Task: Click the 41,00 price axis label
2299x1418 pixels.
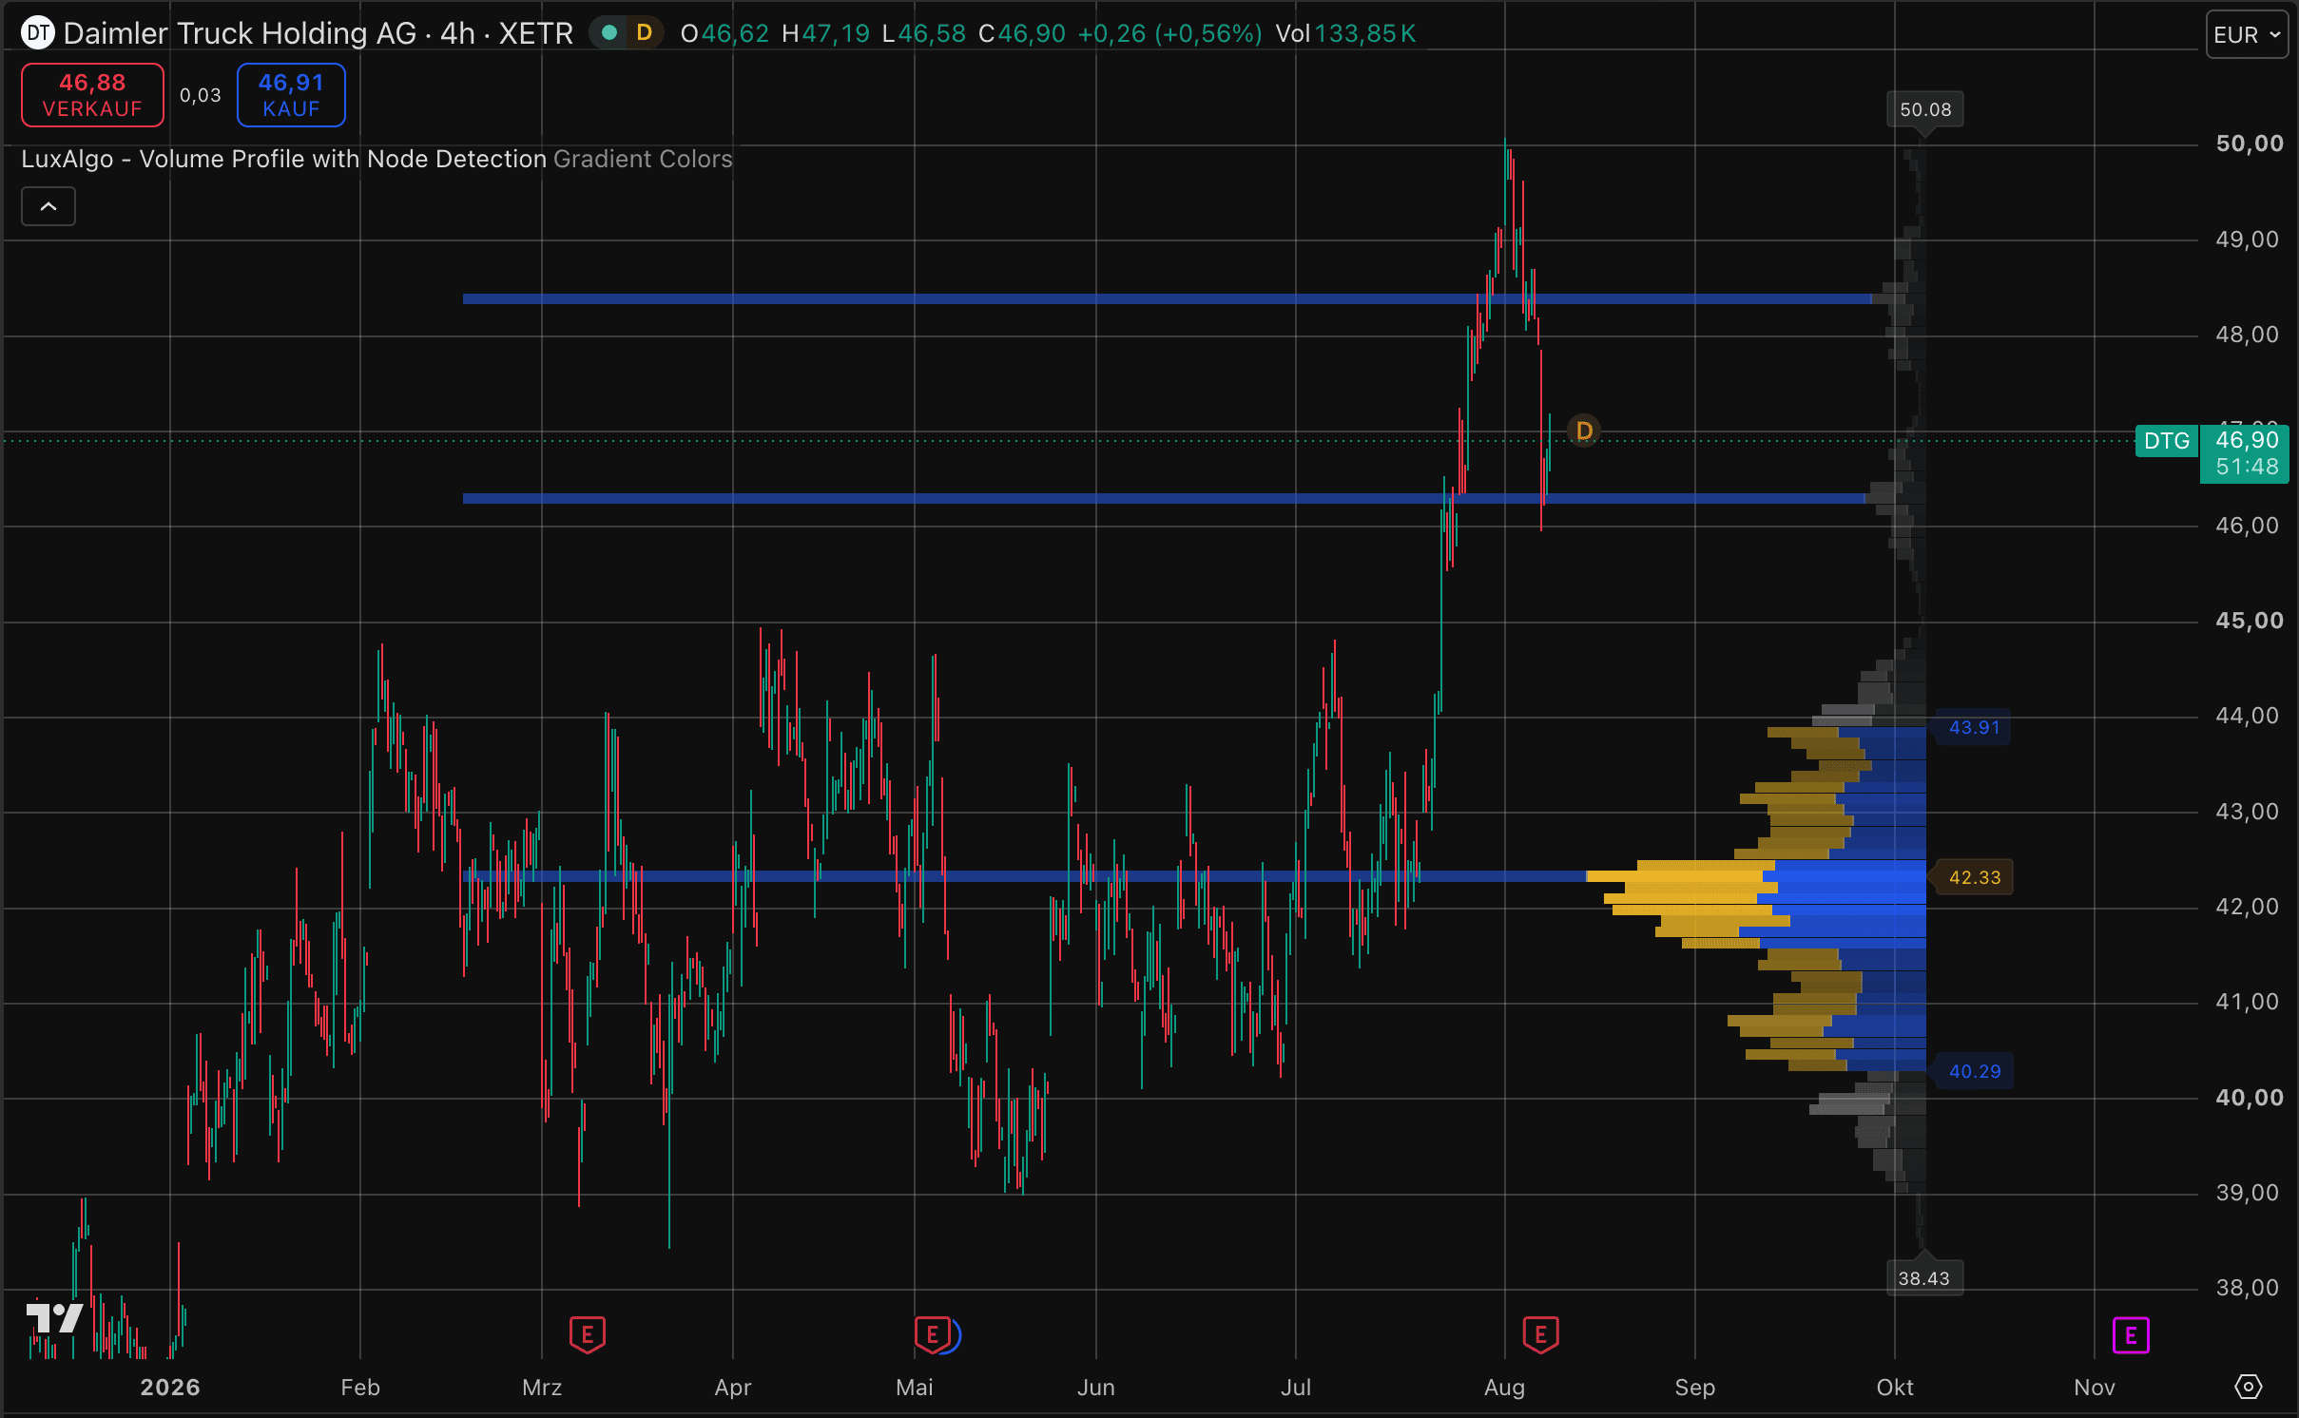Action: tap(2248, 1002)
